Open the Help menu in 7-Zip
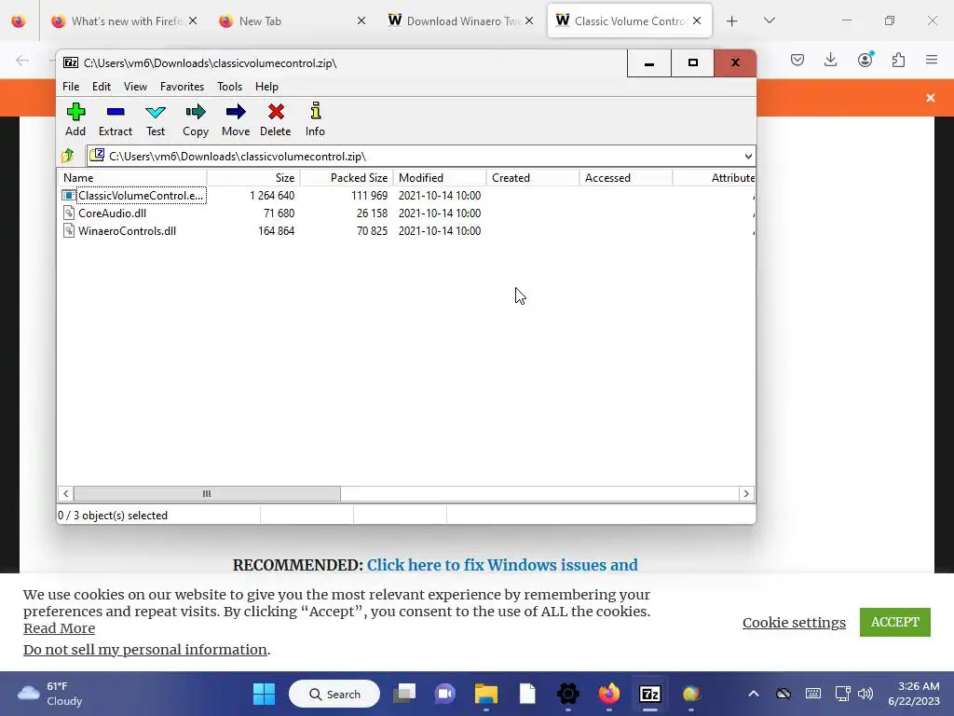This screenshot has height=716, width=954. click(266, 87)
